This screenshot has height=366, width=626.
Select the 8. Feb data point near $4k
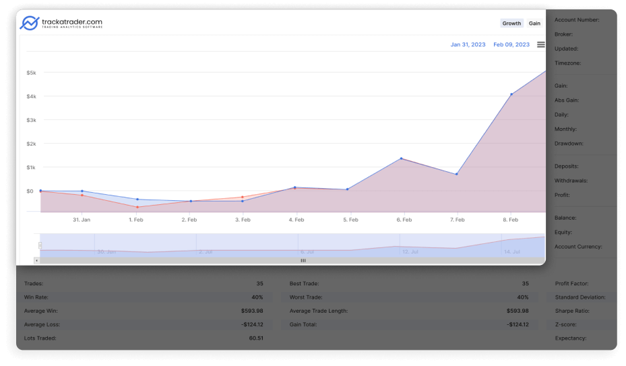(511, 94)
